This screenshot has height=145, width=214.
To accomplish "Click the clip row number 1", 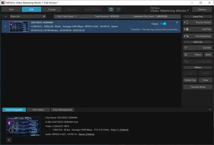I will click(x=5, y=26).
